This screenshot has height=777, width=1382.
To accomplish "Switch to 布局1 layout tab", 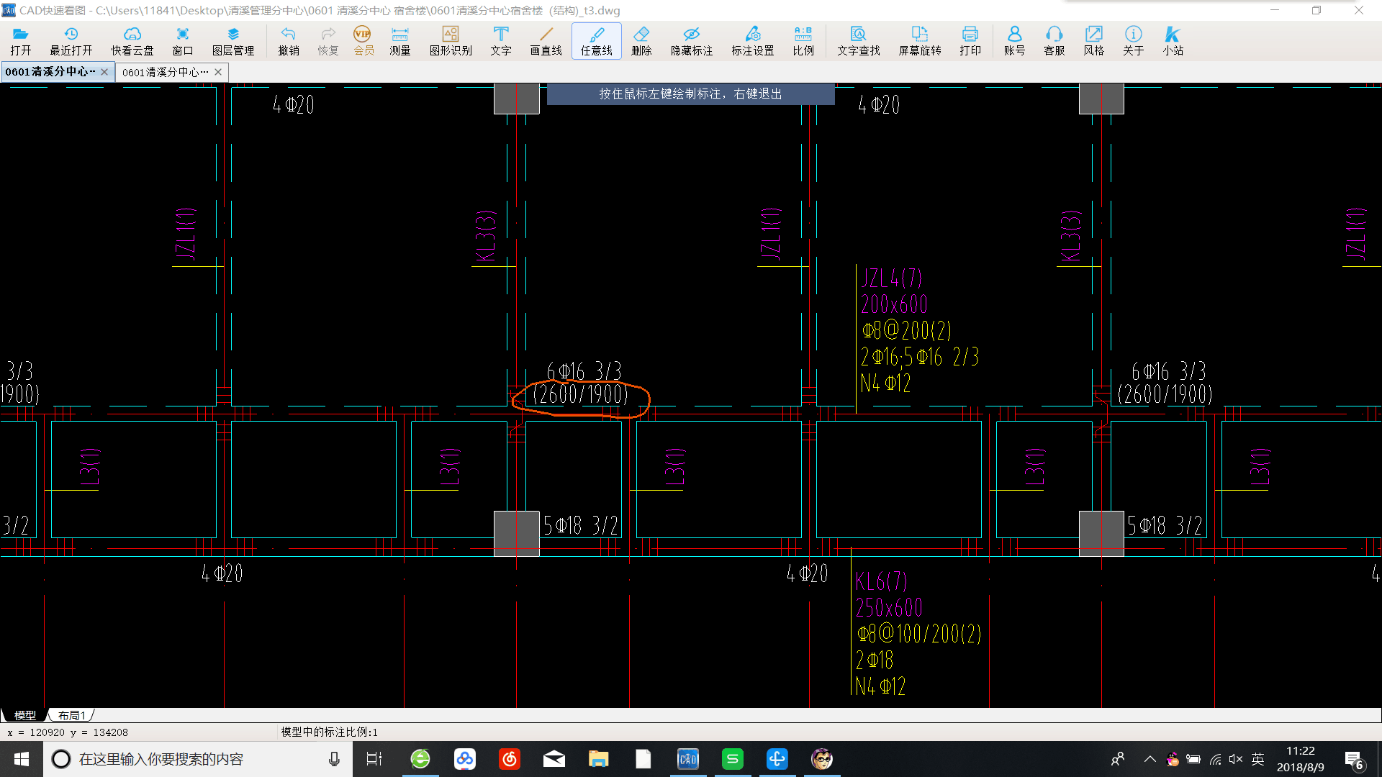I will [72, 715].
